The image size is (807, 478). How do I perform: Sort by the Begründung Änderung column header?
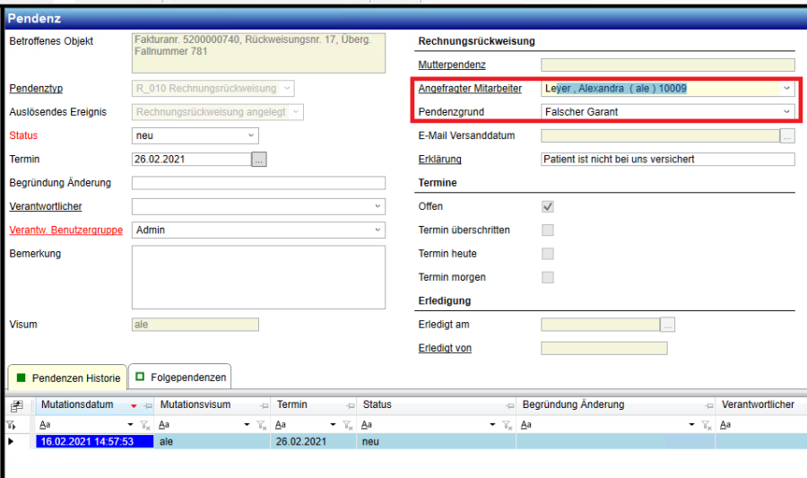point(573,405)
